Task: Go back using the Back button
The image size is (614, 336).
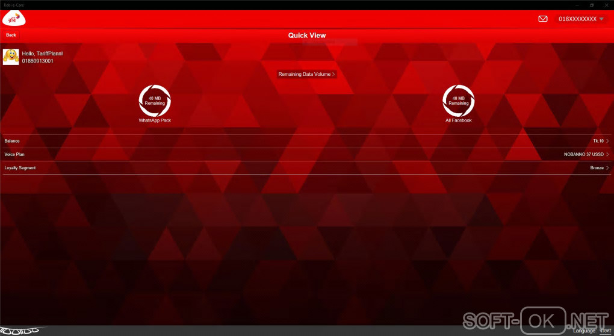Action: (11, 35)
